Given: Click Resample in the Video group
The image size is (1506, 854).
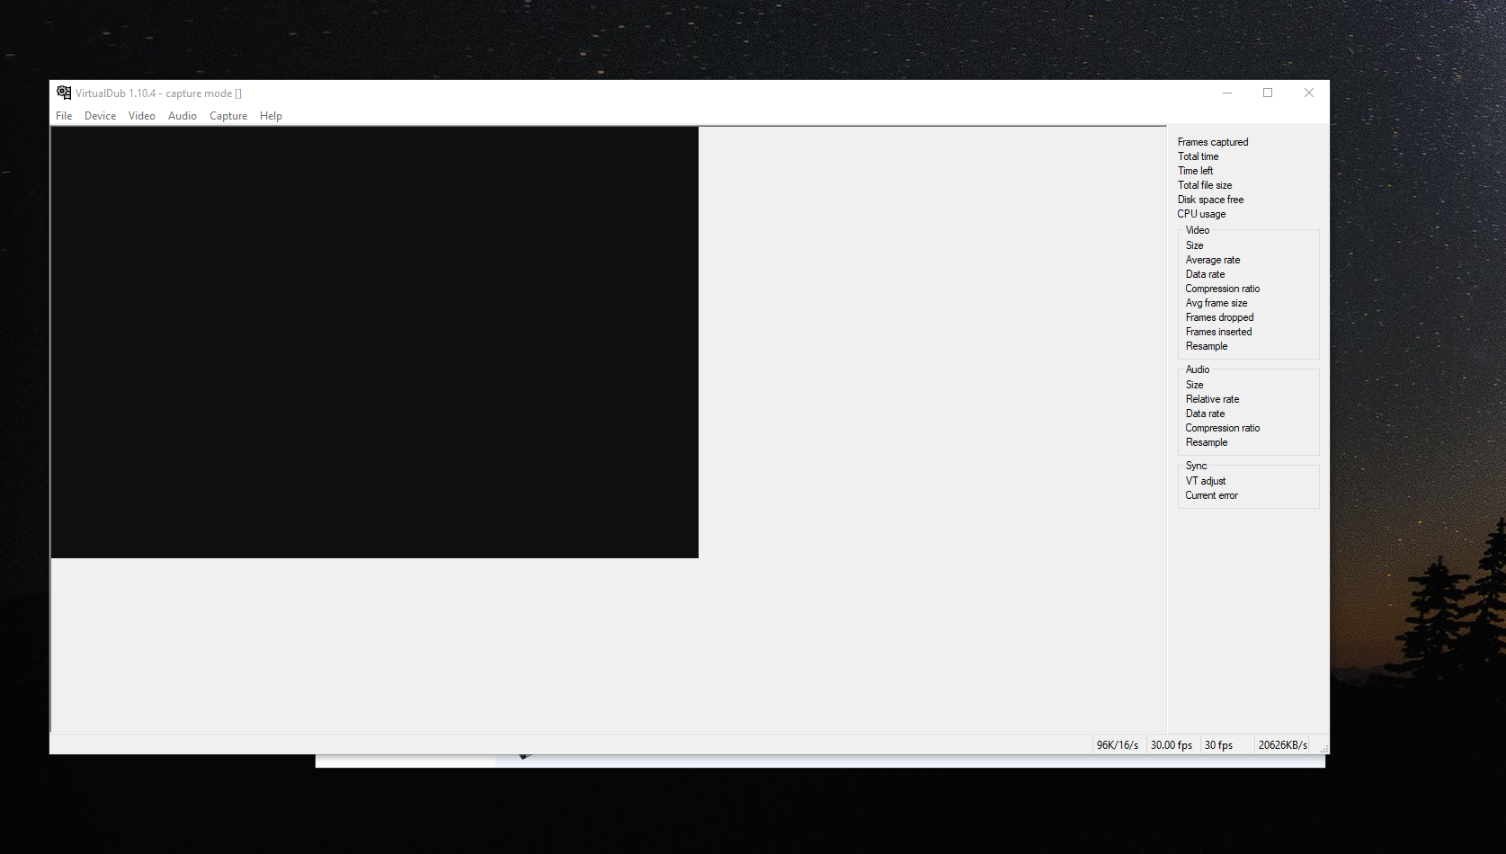Looking at the screenshot, I should tap(1206, 346).
